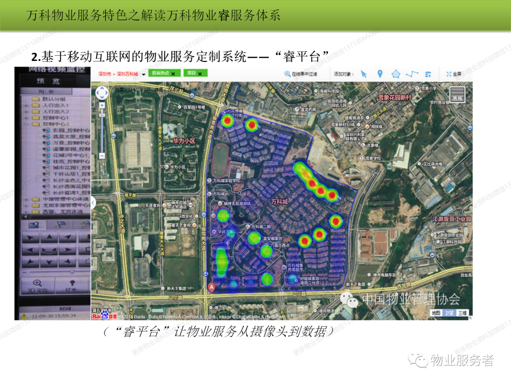The width and height of the screenshot is (511, 383).
Task: Select the PTZ camera control tab icon
Action: 33,225
